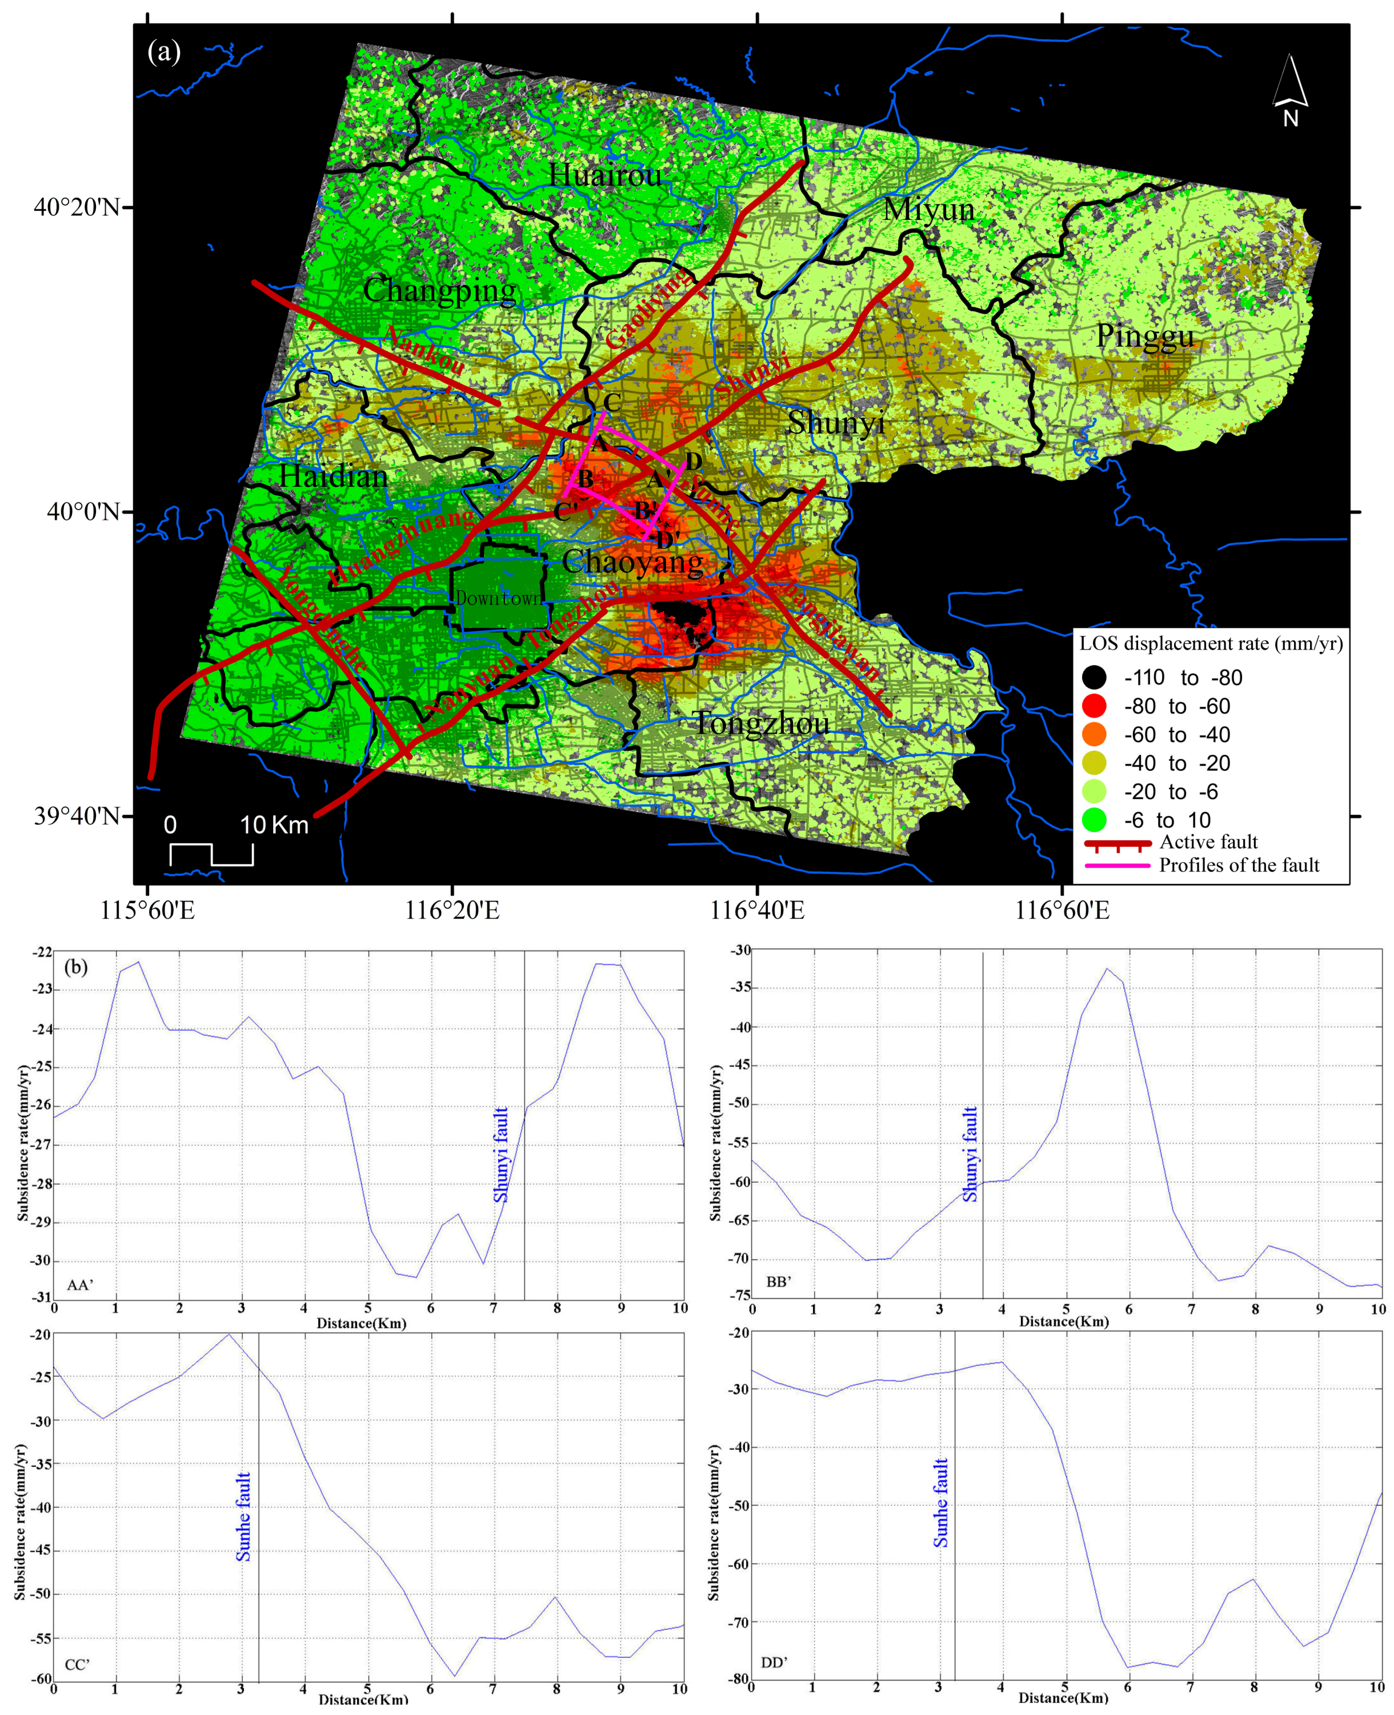Click the Active fault legend line symbol
Image resolution: width=1394 pixels, height=1715 pixels.
coord(1119,844)
